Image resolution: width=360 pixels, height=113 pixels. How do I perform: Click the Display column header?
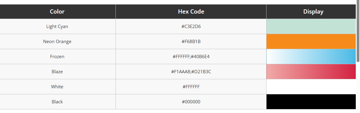click(313, 11)
